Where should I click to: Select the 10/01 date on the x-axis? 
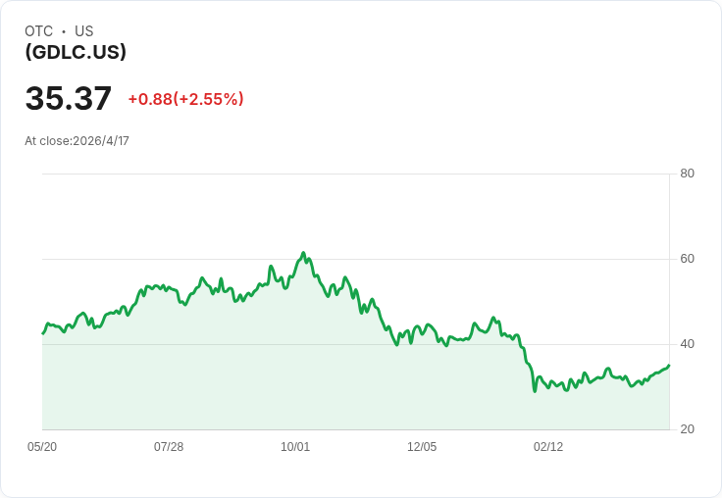coord(295,447)
